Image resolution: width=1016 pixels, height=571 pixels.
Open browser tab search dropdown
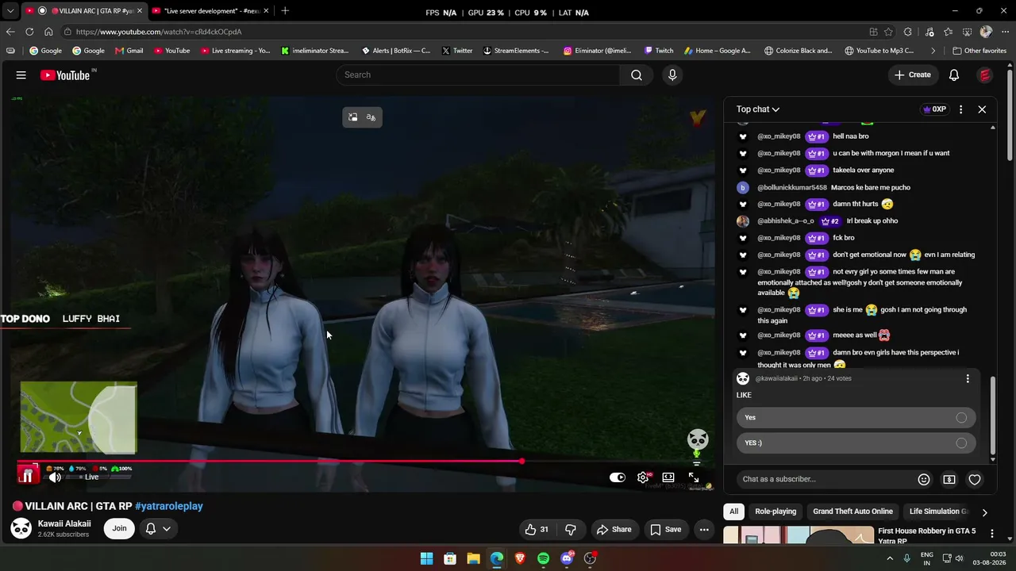[10, 11]
